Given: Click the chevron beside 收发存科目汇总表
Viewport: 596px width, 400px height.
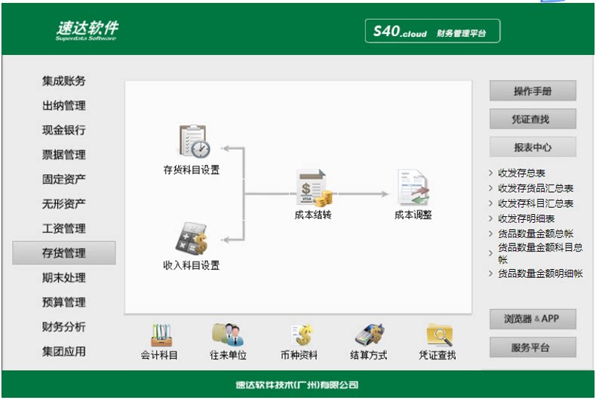Looking at the screenshot, I should click(x=490, y=203).
